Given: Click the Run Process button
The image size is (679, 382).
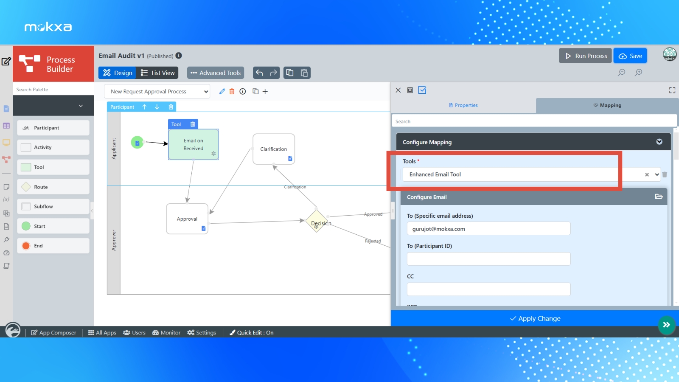Looking at the screenshot, I should pos(586,56).
